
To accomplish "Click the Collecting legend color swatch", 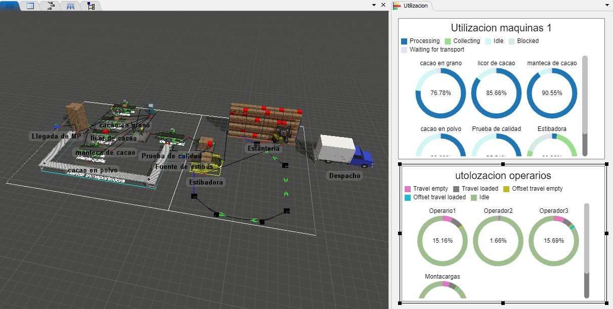I will coord(448,41).
